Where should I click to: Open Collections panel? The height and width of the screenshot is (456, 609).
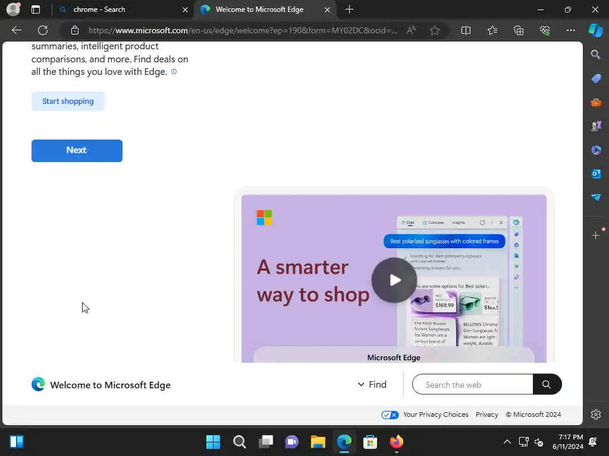tap(519, 30)
